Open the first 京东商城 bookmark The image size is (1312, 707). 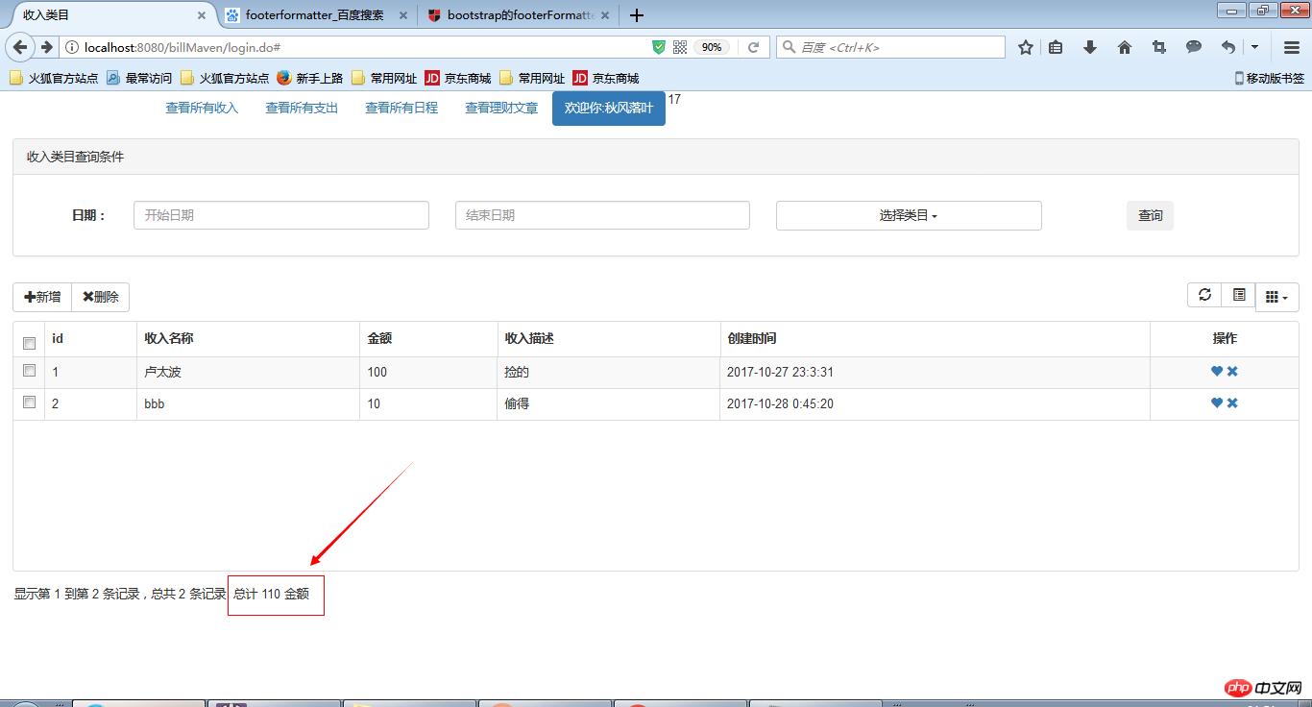[458, 78]
